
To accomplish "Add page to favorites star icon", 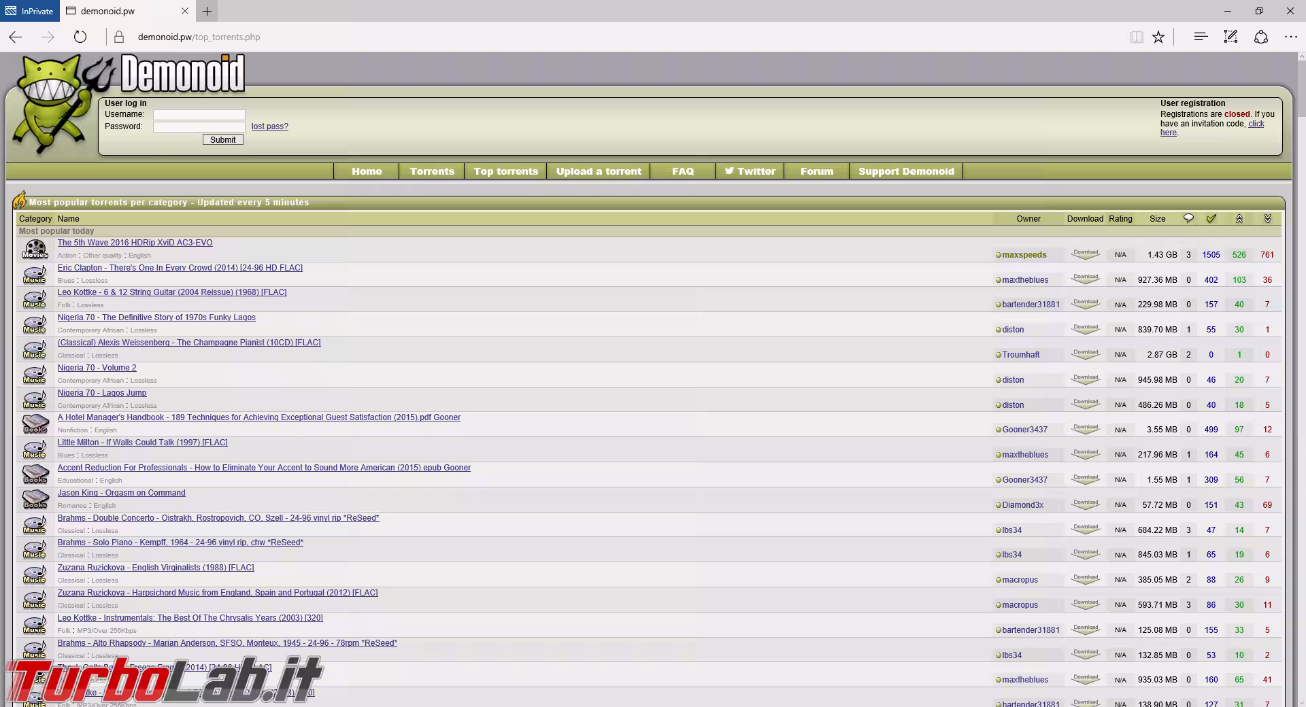I will tap(1158, 37).
